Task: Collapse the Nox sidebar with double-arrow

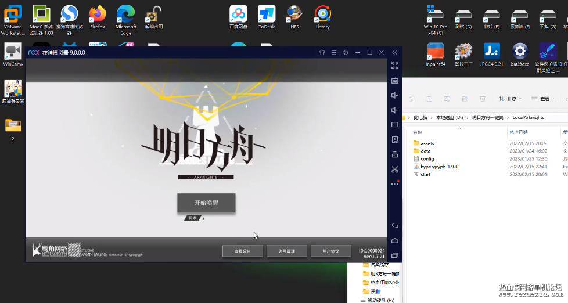Action: 394,52
